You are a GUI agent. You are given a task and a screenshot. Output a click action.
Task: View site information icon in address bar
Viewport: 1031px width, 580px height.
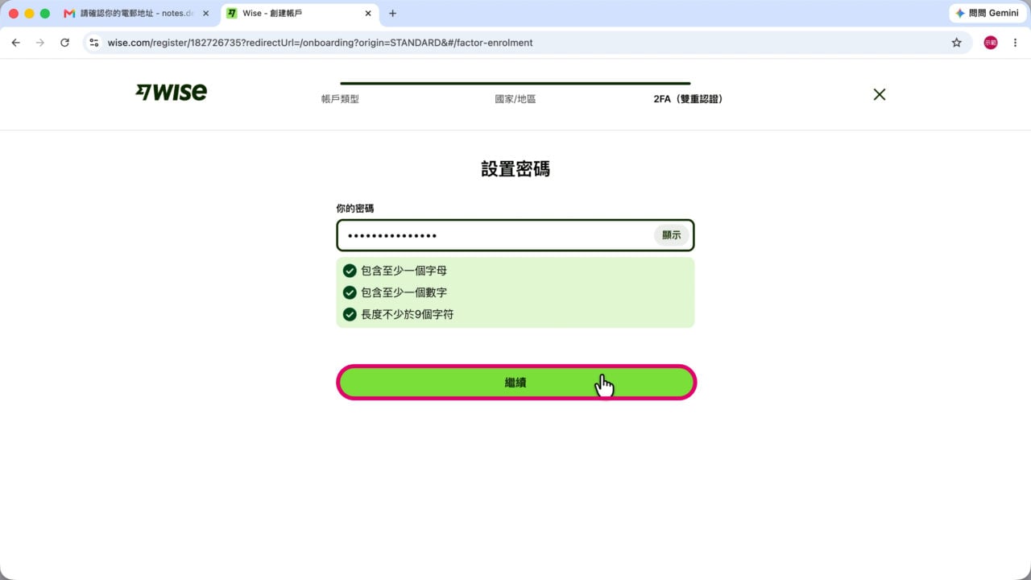(94, 43)
